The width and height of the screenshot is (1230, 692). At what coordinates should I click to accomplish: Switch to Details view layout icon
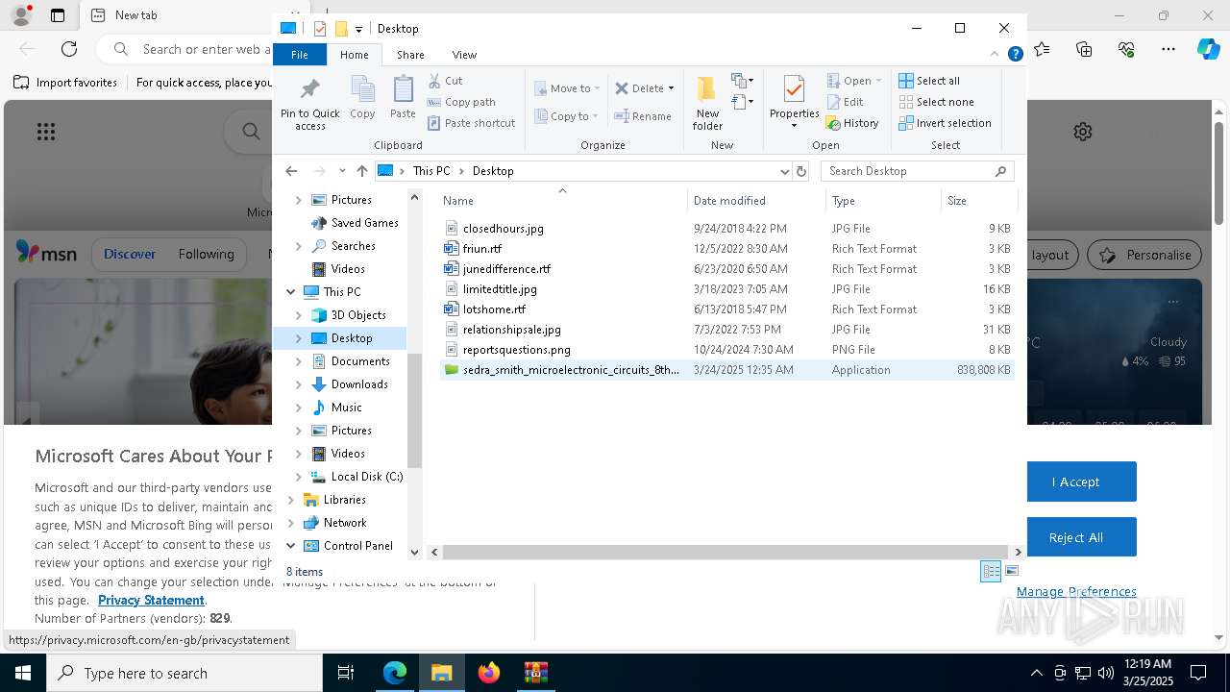(x=991, y=571)
